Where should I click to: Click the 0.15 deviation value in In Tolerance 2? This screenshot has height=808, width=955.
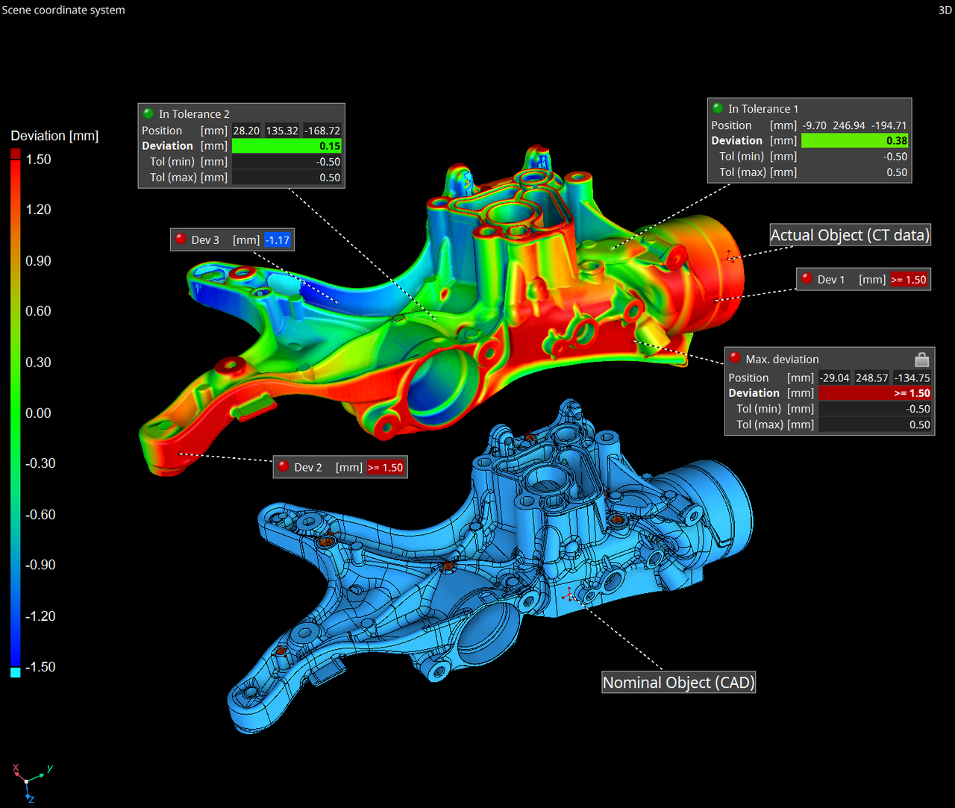point(286,145)
